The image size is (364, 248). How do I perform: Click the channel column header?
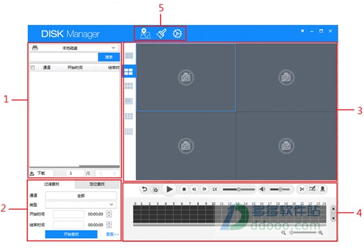pos(47,67)
